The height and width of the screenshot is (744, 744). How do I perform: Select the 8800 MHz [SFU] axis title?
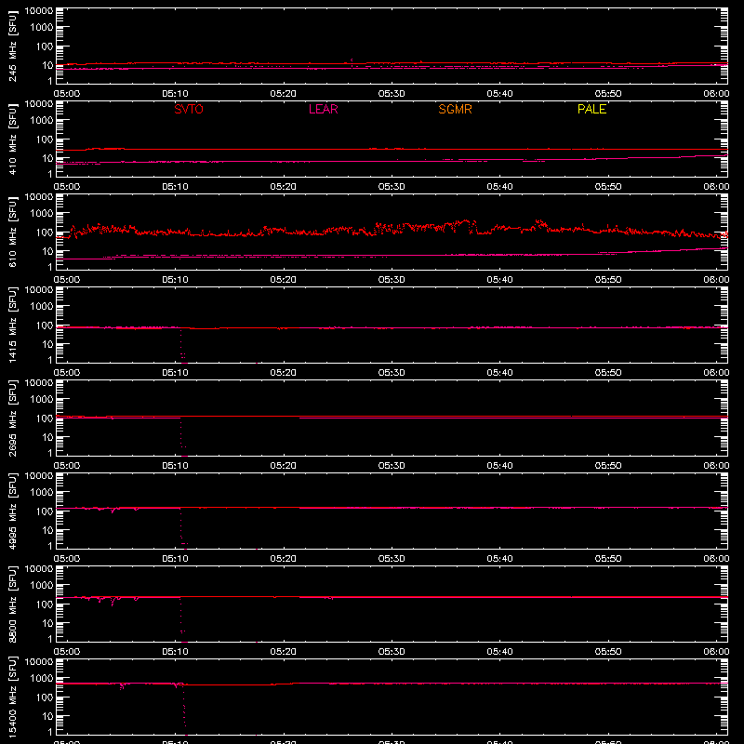coord(12,604)
